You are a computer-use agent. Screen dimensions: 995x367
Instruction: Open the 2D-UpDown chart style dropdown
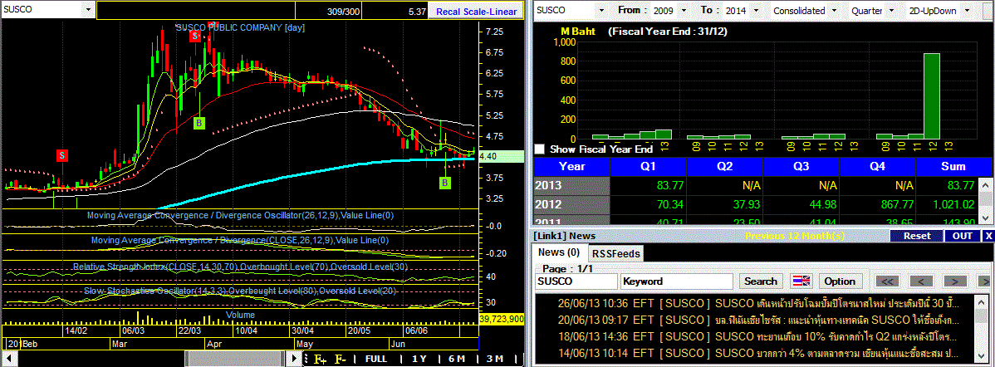coord(967,11)
